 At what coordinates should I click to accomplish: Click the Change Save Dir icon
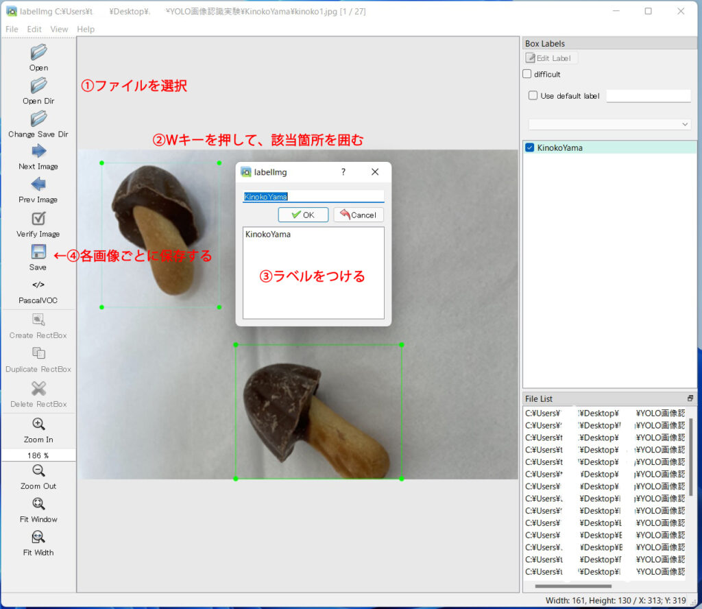pos(38,119)
